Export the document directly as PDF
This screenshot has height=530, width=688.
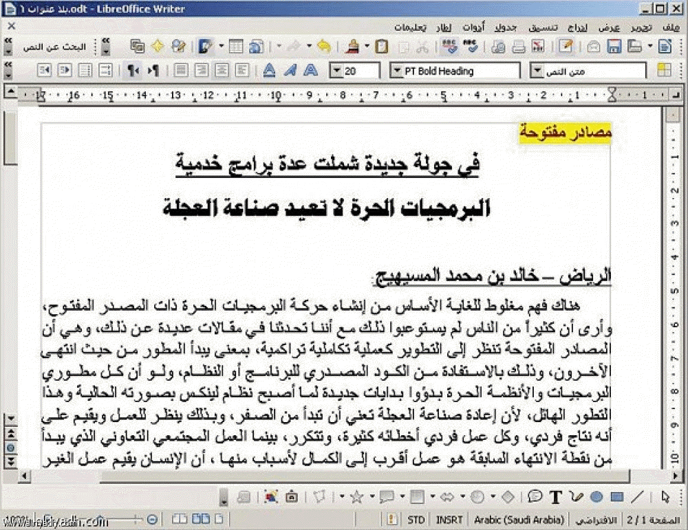[538, 47]
